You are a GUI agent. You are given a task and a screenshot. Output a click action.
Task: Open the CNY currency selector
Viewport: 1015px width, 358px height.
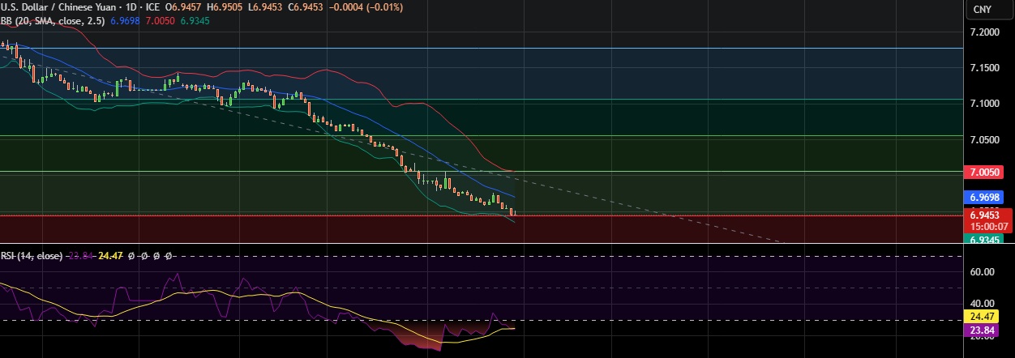pos(982,9)
